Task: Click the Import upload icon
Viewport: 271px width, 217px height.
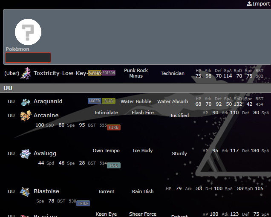Action: (249, 4)
